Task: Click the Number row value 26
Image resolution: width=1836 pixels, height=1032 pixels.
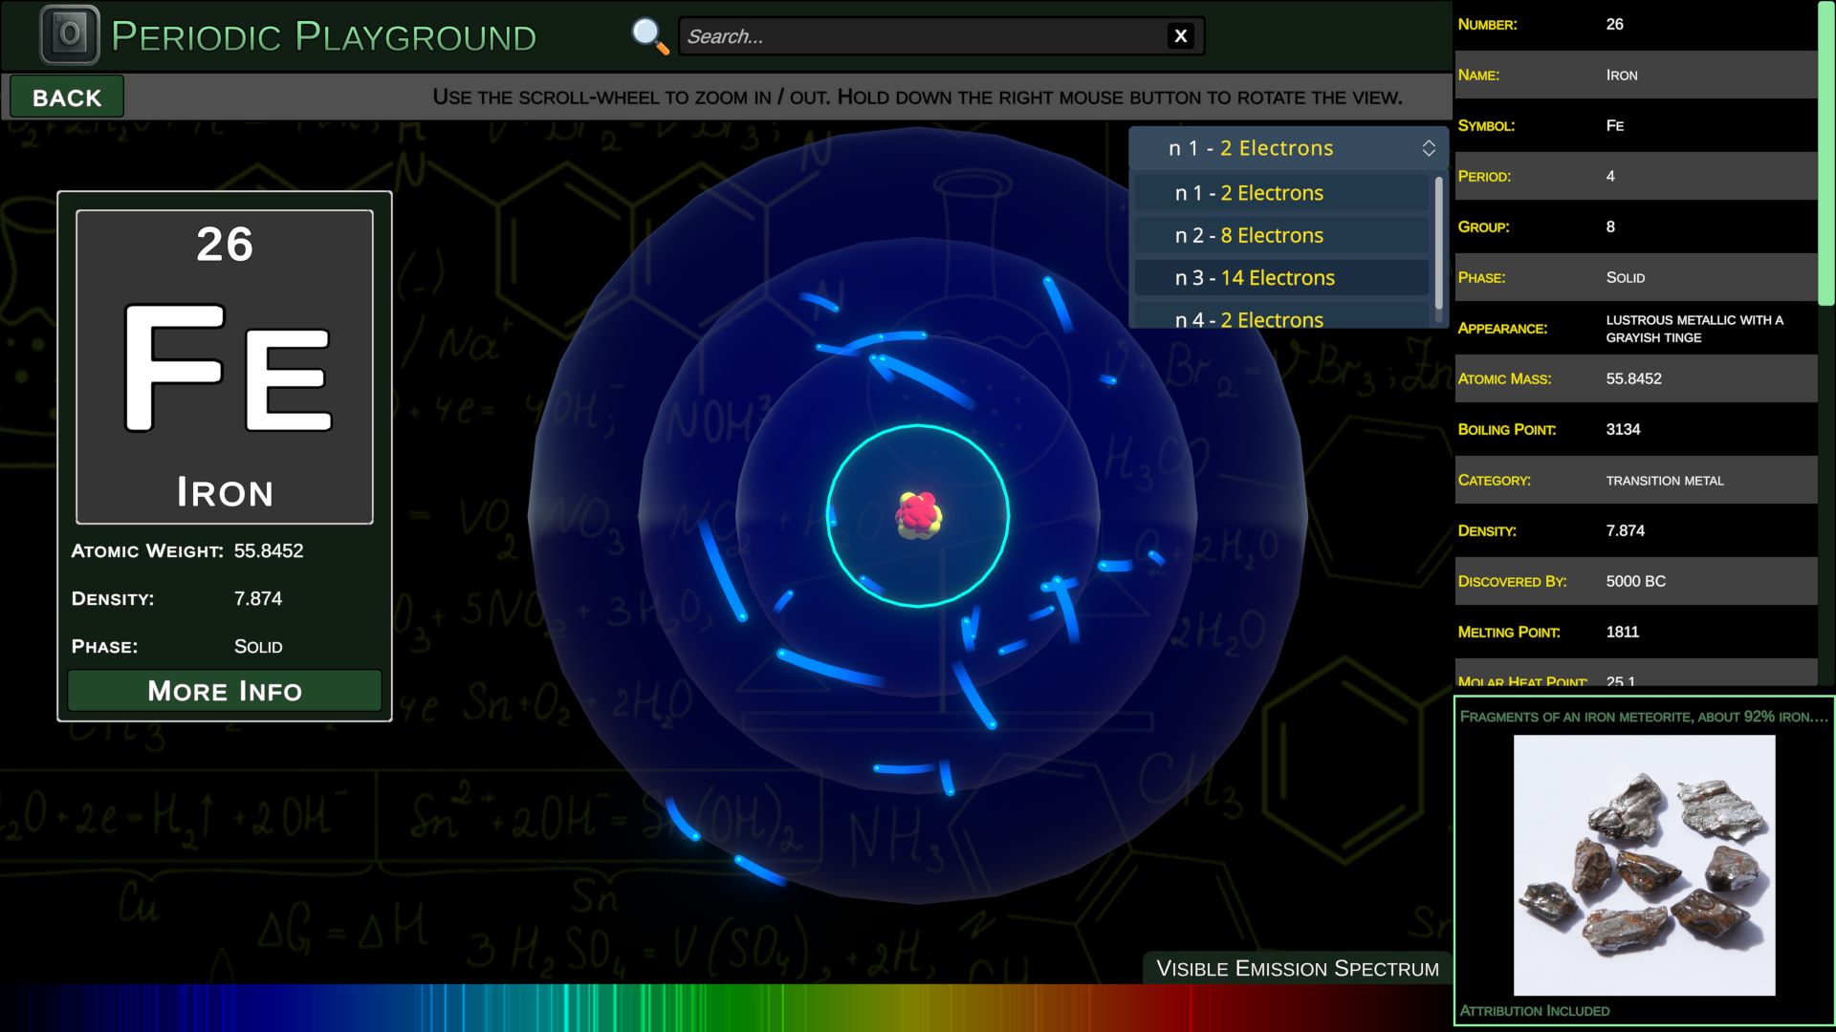Action: (1614, 25)
